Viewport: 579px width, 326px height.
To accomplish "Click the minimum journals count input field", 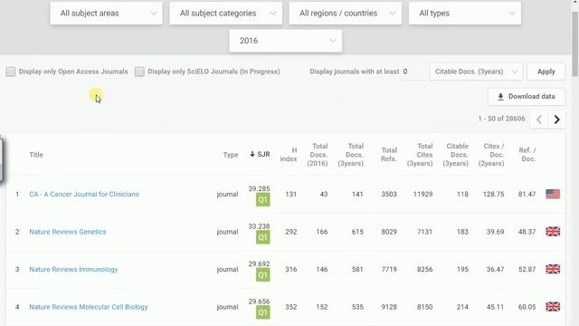I will [413, 72].
